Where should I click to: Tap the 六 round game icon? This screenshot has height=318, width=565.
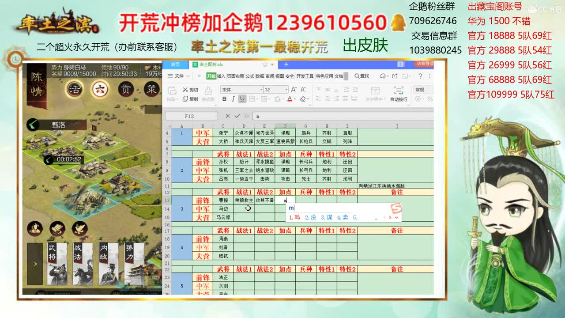(x=100, y=89)
